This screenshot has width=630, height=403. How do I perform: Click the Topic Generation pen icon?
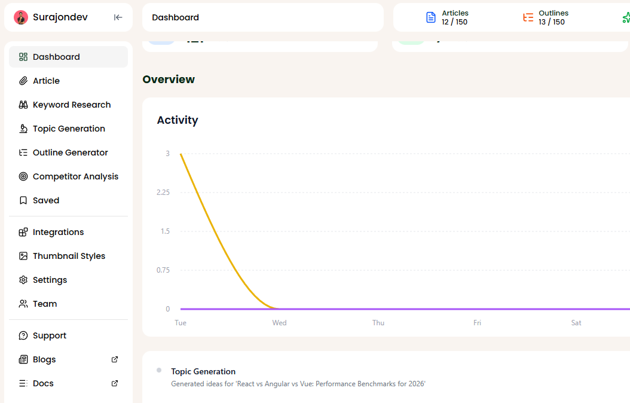click(22, 128)
